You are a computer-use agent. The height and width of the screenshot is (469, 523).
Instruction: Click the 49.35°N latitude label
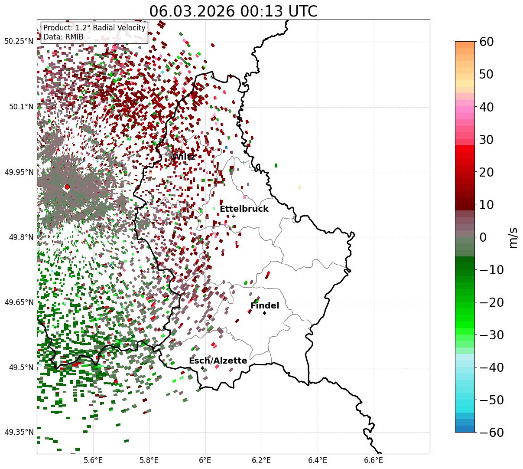pyautogui.click(x=19, y=432)
